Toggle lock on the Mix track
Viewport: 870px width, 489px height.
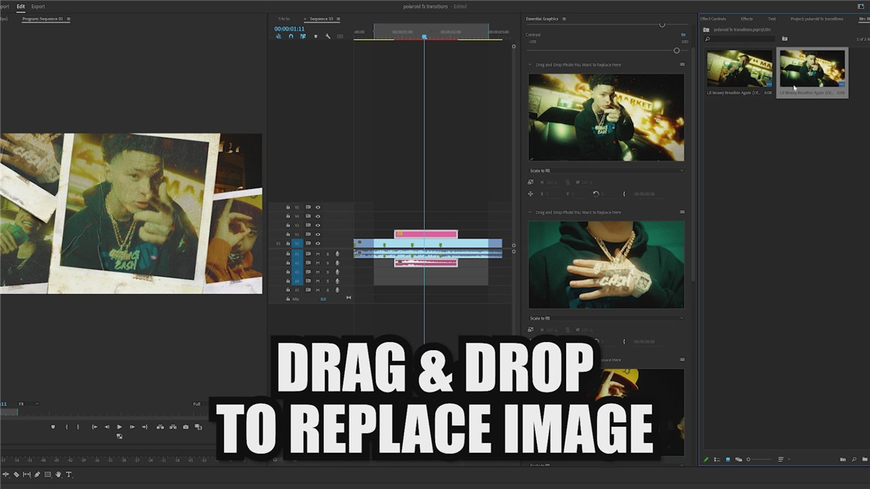point(288,298)
